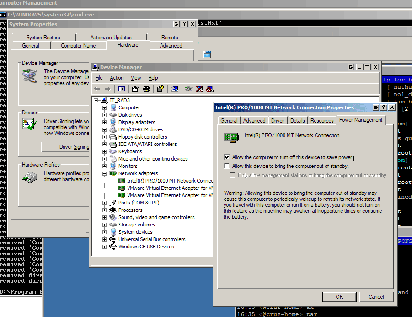The height and width of the screenshot is (317, 412).
Task: Click the Device Manager status bar
Action: (152, 262)
